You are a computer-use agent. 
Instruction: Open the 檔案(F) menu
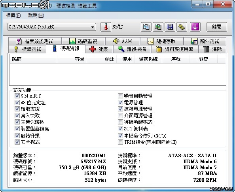[13, 15]
